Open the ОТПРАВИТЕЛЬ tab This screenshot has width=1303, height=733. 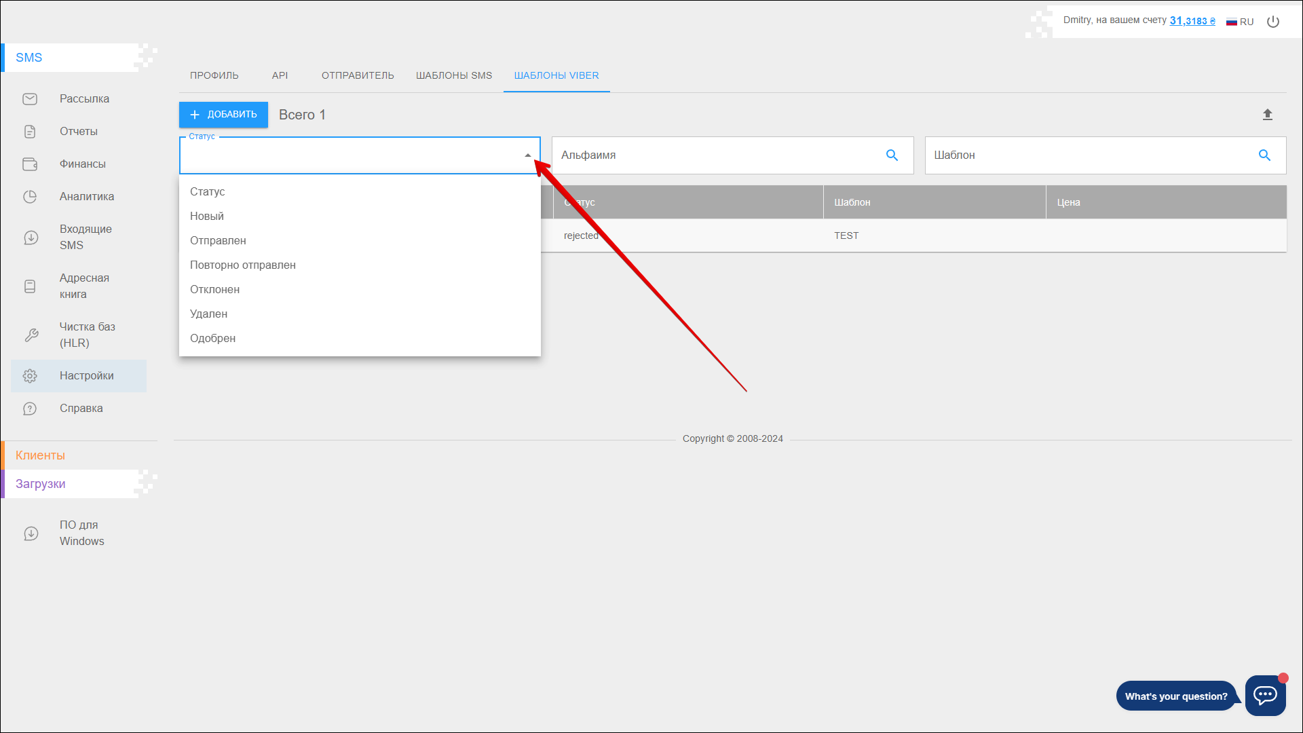(x=358, y=75)
